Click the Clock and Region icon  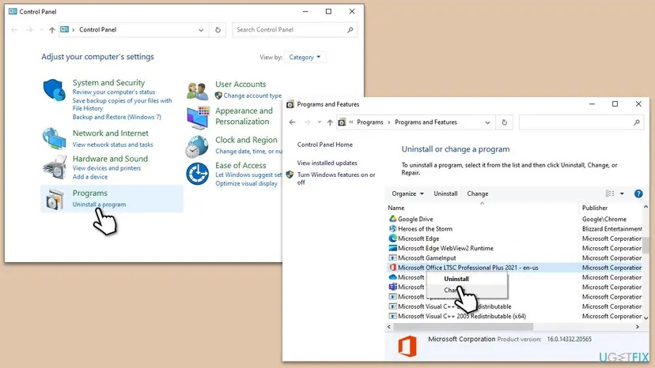click(197, 146)
